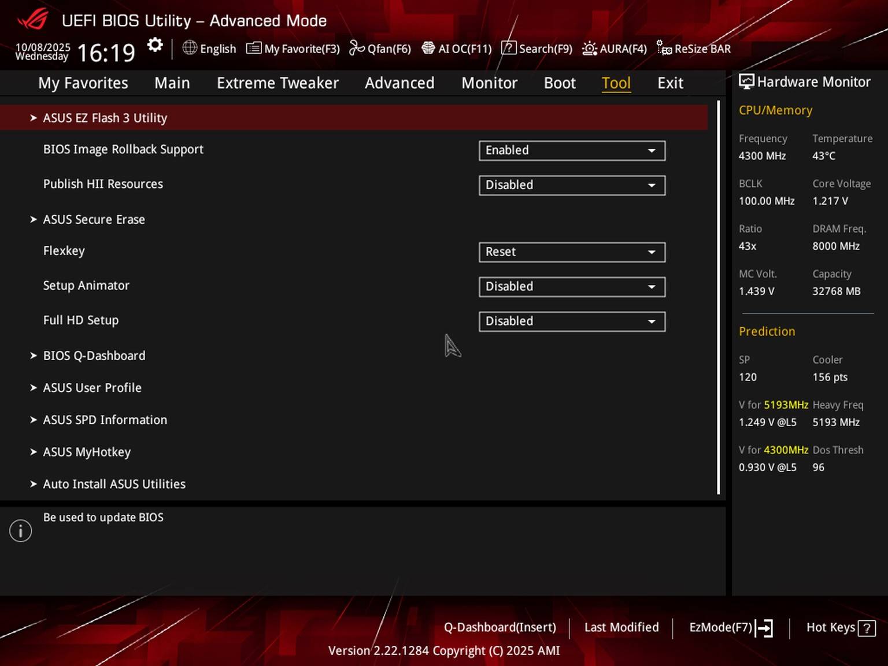Click Last Modified at the bottom
The height and width of the screenshot is (666, 888).
(621, 628)
